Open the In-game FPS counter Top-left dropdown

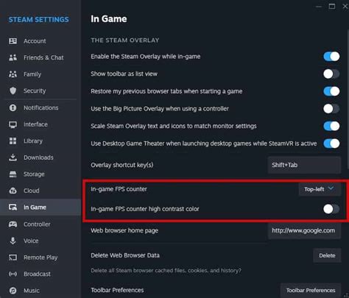[320, 189]
